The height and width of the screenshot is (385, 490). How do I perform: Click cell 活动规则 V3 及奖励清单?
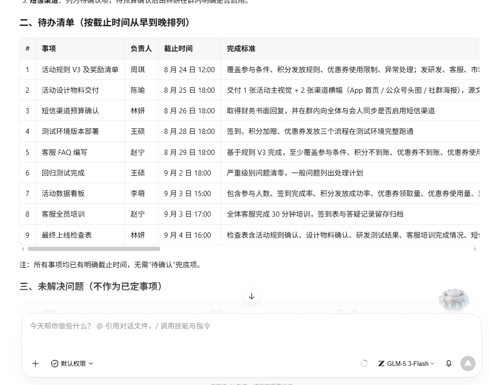pos(80,70)
